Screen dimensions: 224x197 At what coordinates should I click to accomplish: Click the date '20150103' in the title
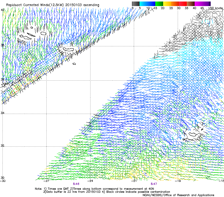[73, 5]
